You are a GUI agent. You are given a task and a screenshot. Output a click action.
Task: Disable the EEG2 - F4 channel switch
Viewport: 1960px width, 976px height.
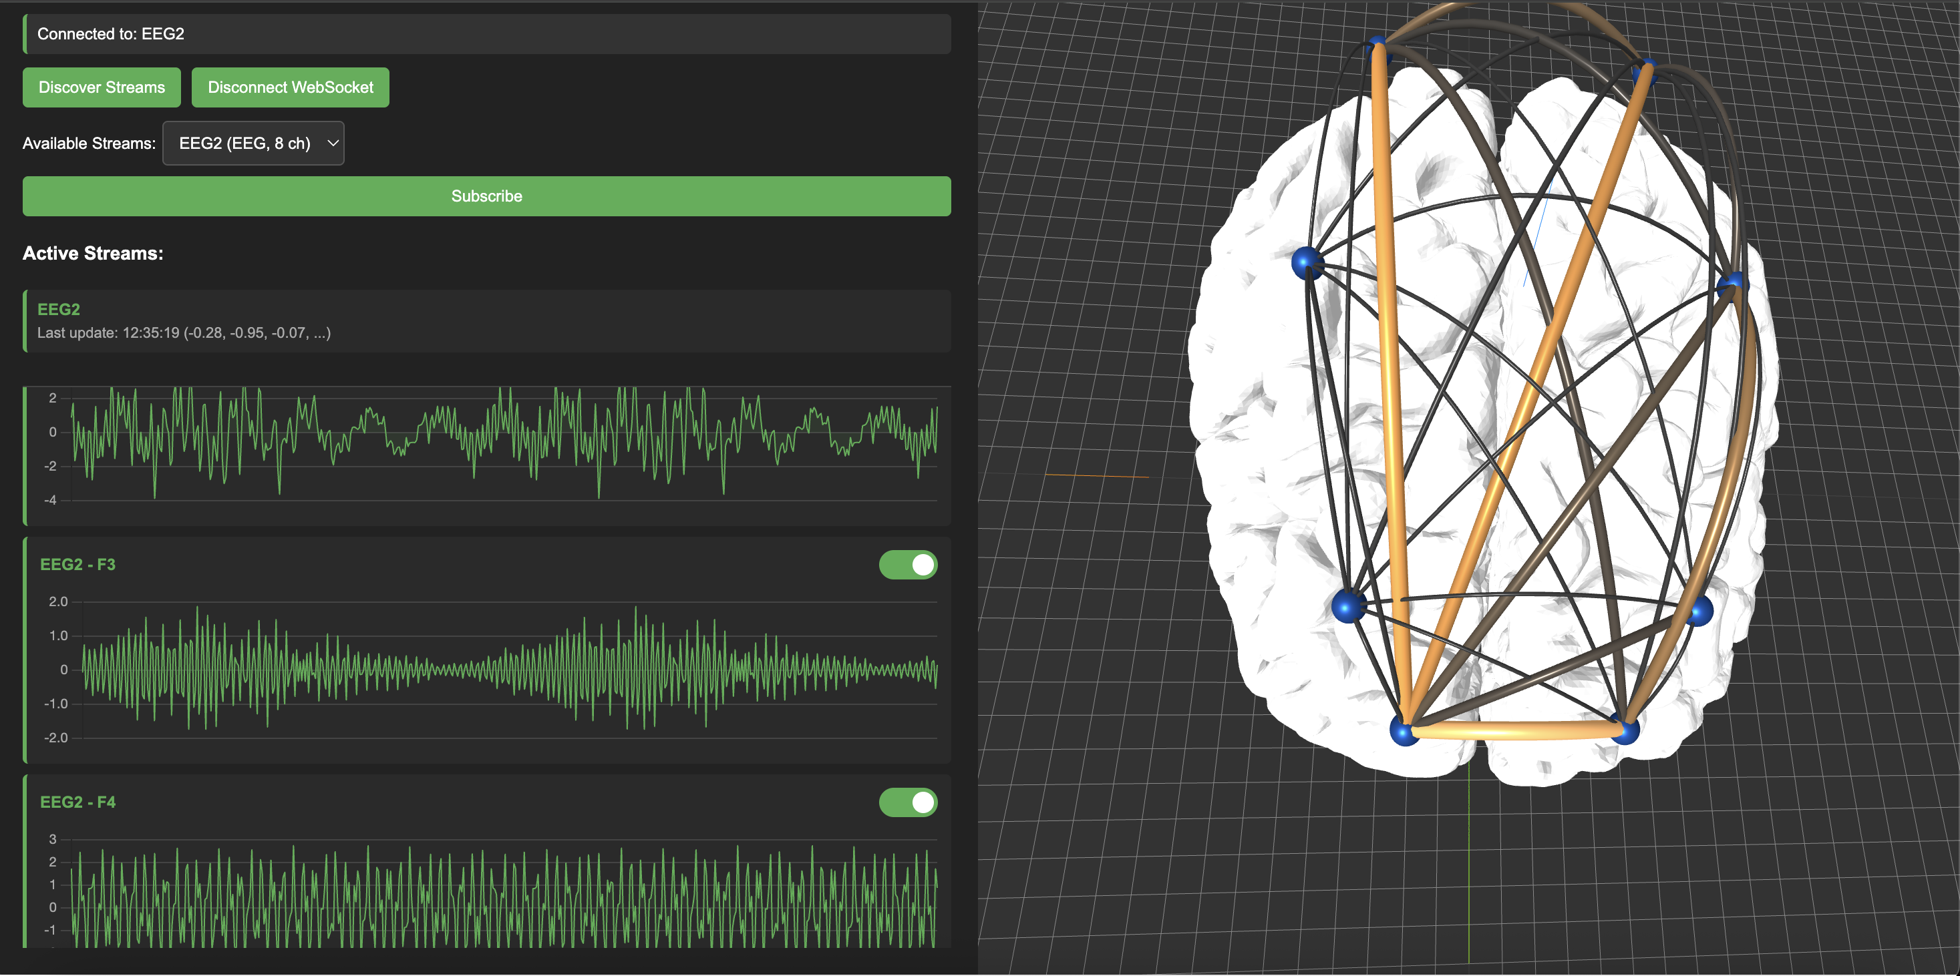pos(908,801)
